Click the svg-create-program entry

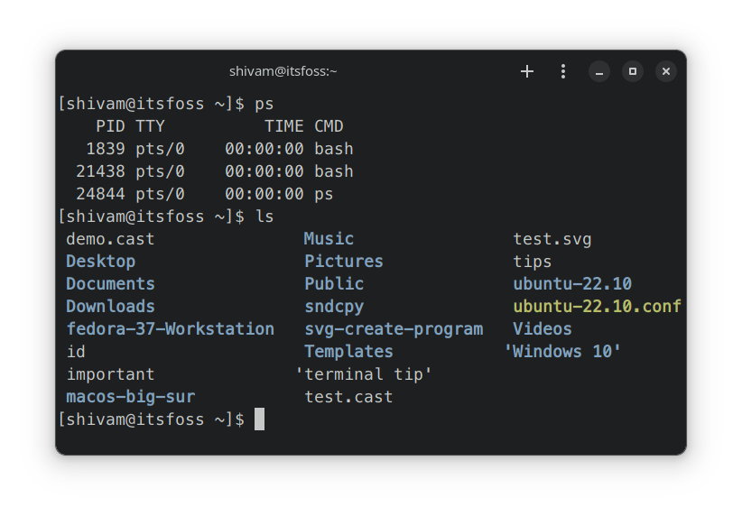click(x=394, y=329)
